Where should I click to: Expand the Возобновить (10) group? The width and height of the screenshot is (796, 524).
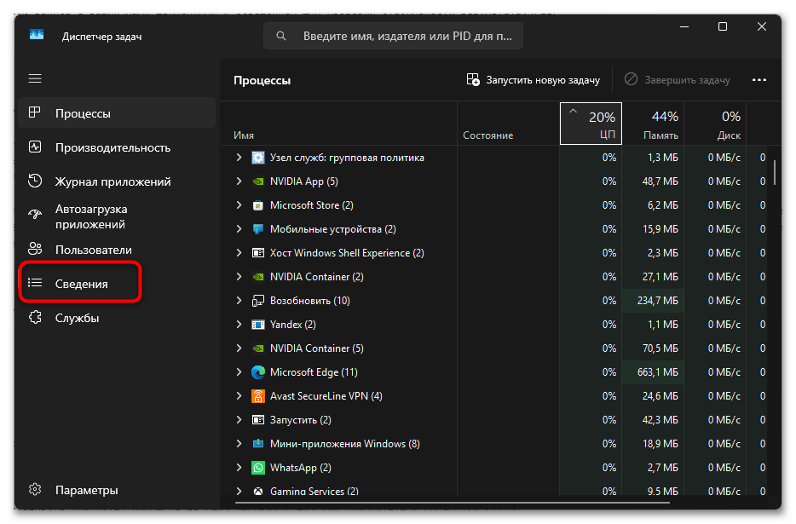point(239,301)
